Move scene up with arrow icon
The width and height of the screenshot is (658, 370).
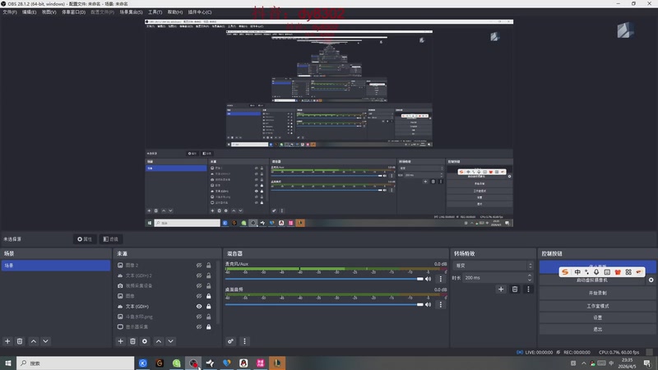point(34,341)
